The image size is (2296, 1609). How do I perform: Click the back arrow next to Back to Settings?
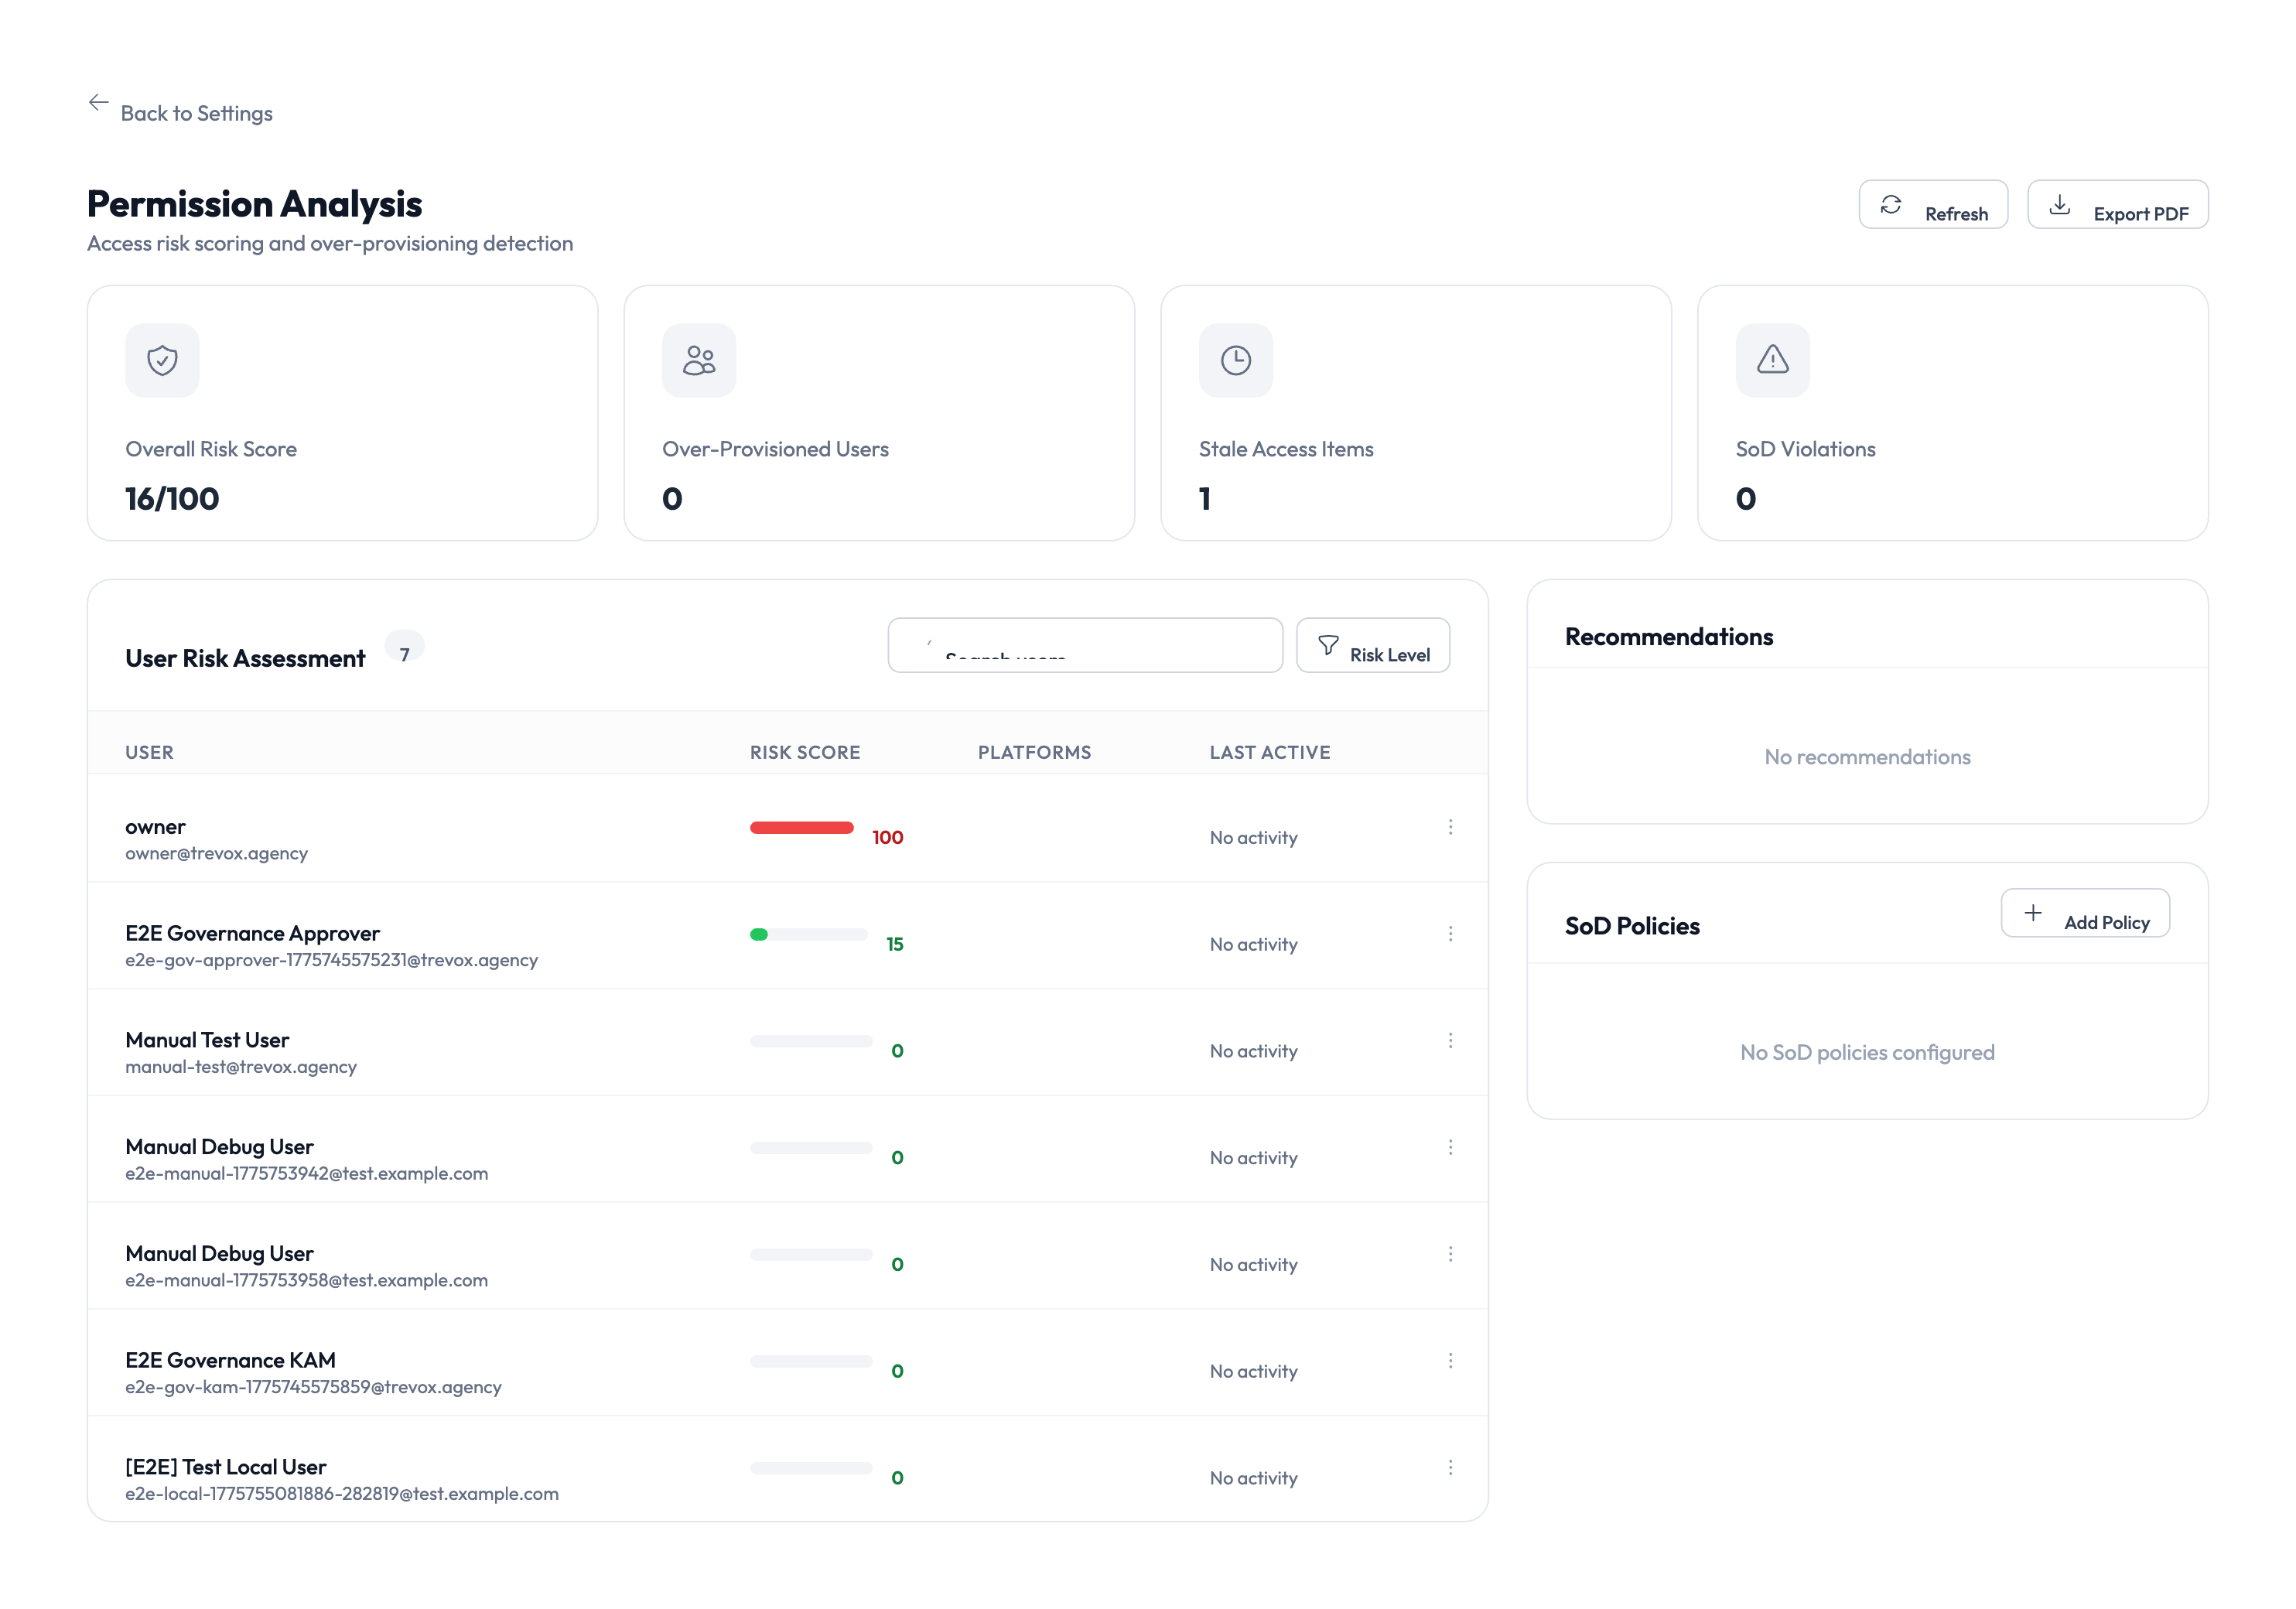tap(98, 102)
